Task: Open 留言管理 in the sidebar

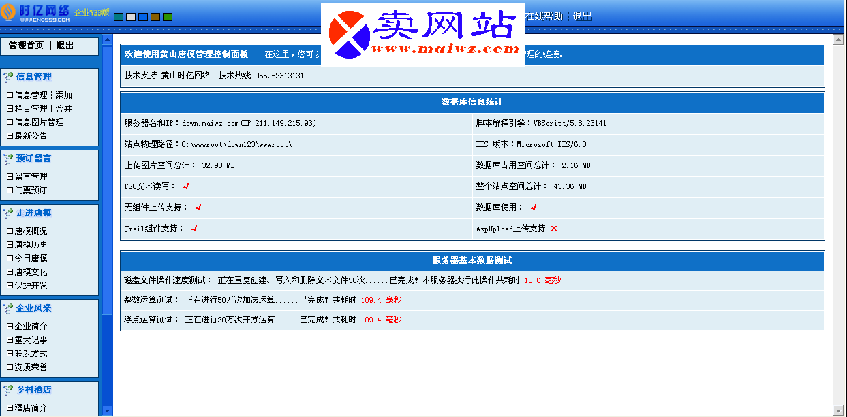Action: [31, 177]
